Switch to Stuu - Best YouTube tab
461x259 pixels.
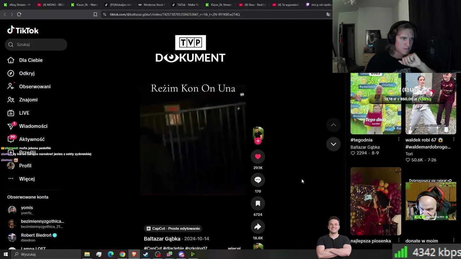coord(252,5)
